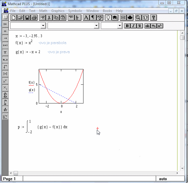Insert derivative d/dx operator

[x=5, y=109]
